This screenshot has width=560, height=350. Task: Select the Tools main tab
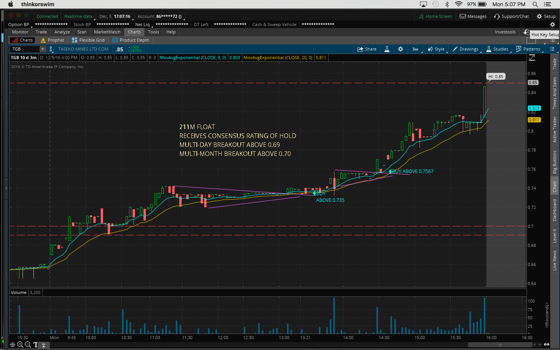click(154, 32)
